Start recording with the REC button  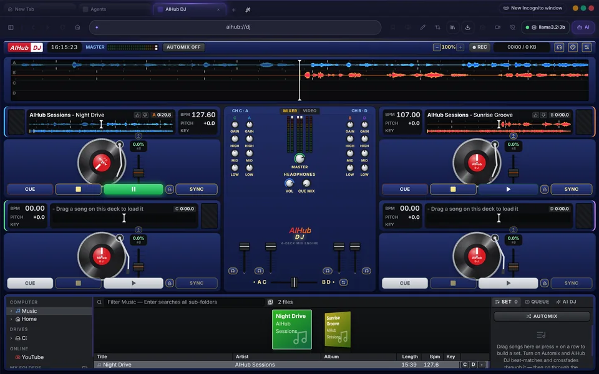[480, 47]
